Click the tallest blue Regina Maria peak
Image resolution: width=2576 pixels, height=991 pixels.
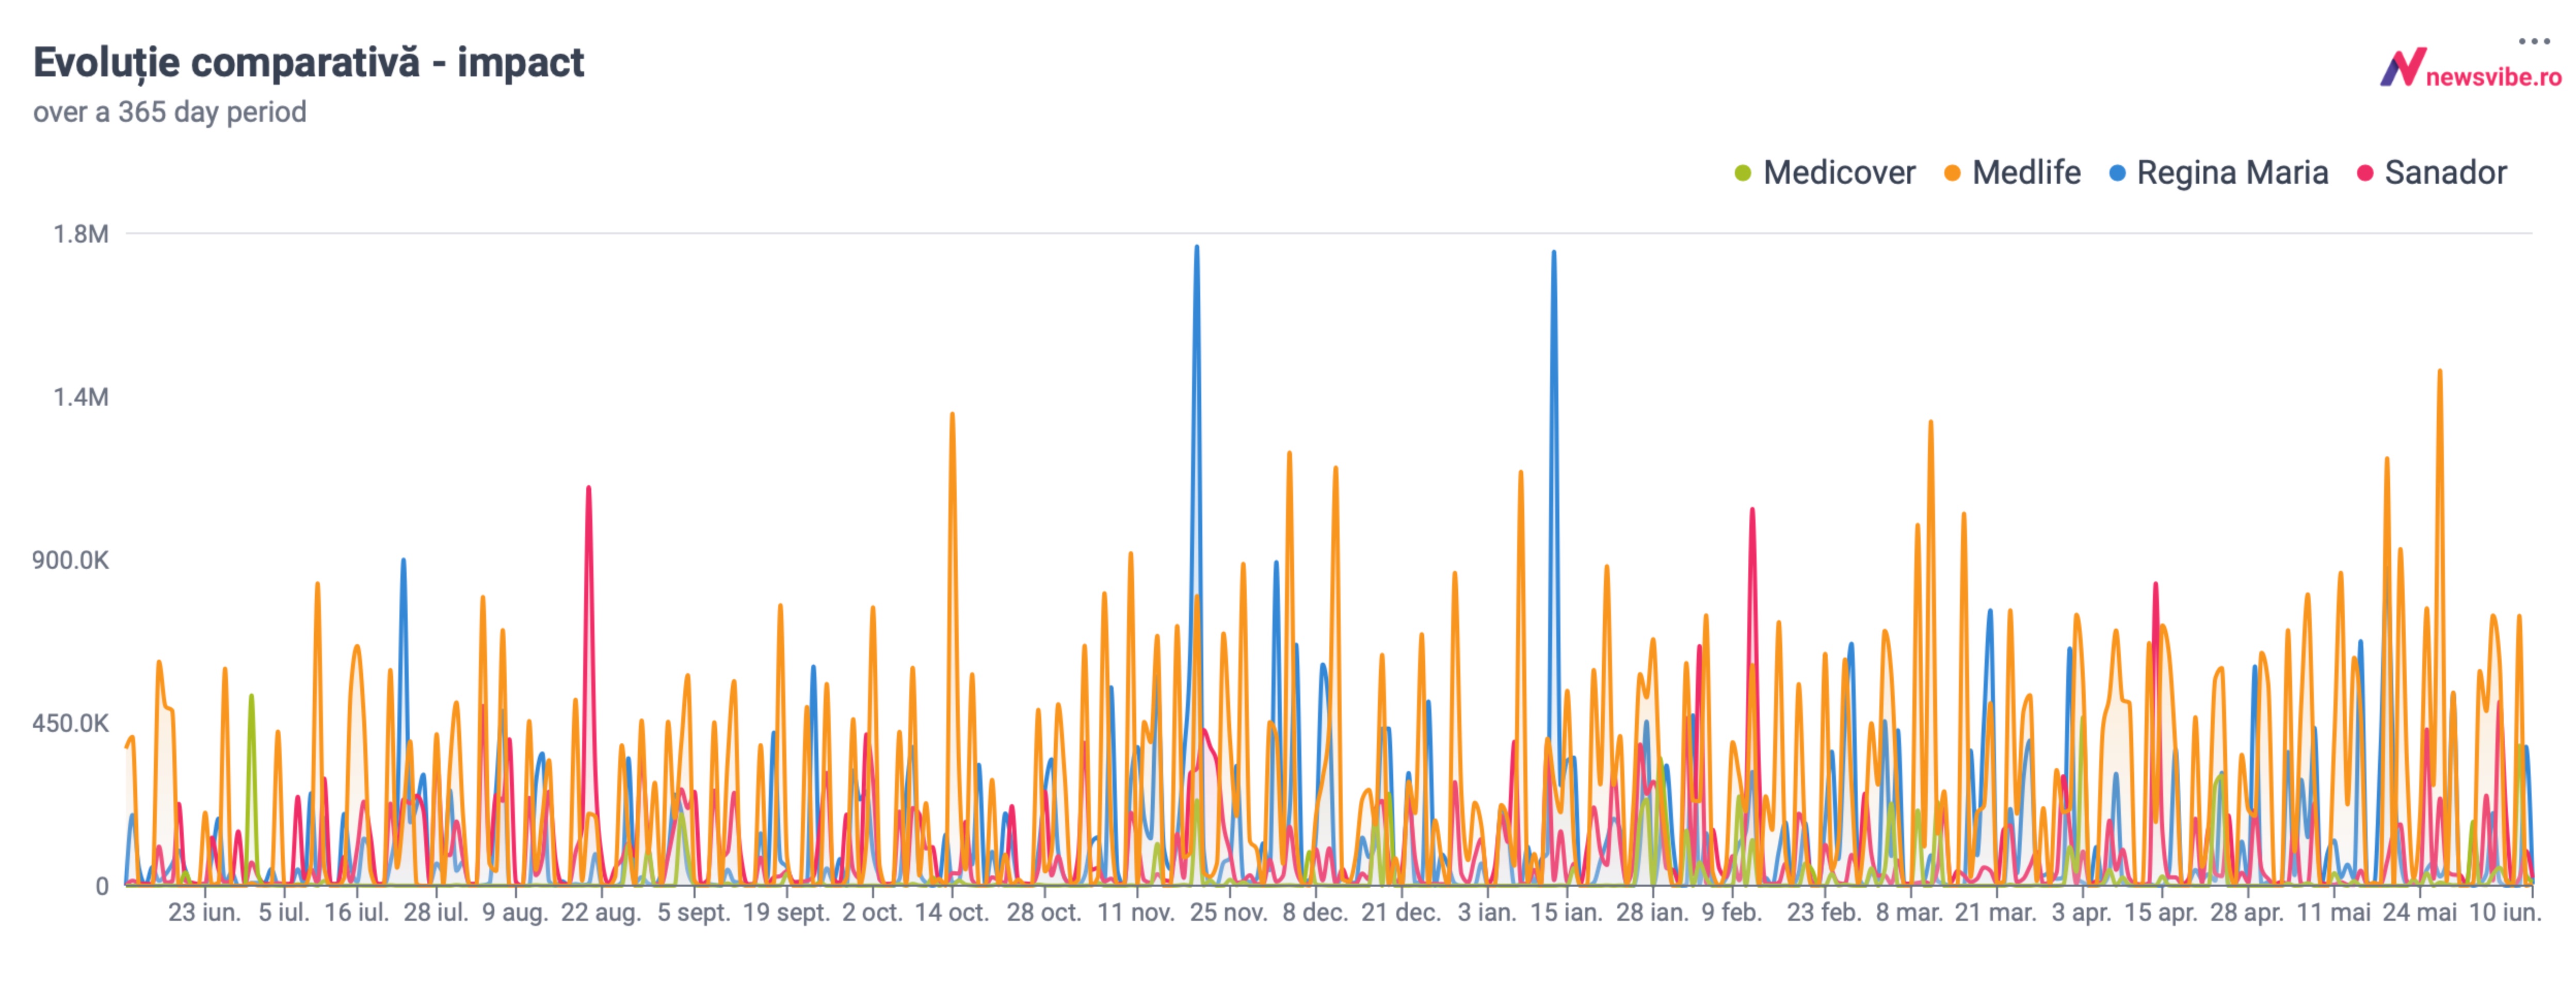(1196, 247)
